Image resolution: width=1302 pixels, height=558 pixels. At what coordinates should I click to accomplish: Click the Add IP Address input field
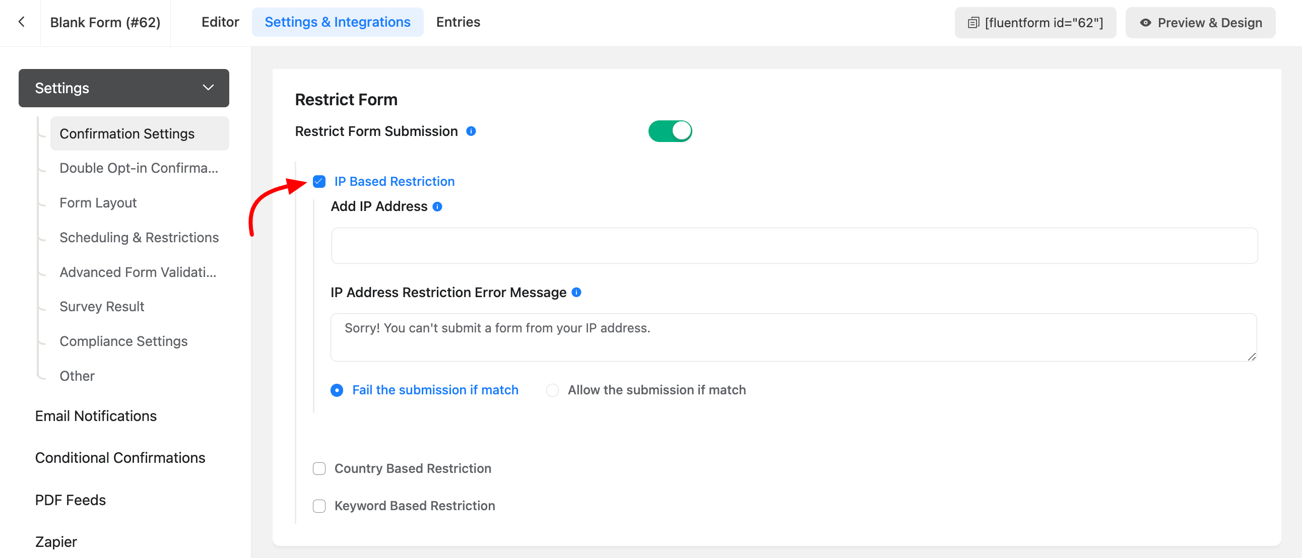(x=794, y=246)
